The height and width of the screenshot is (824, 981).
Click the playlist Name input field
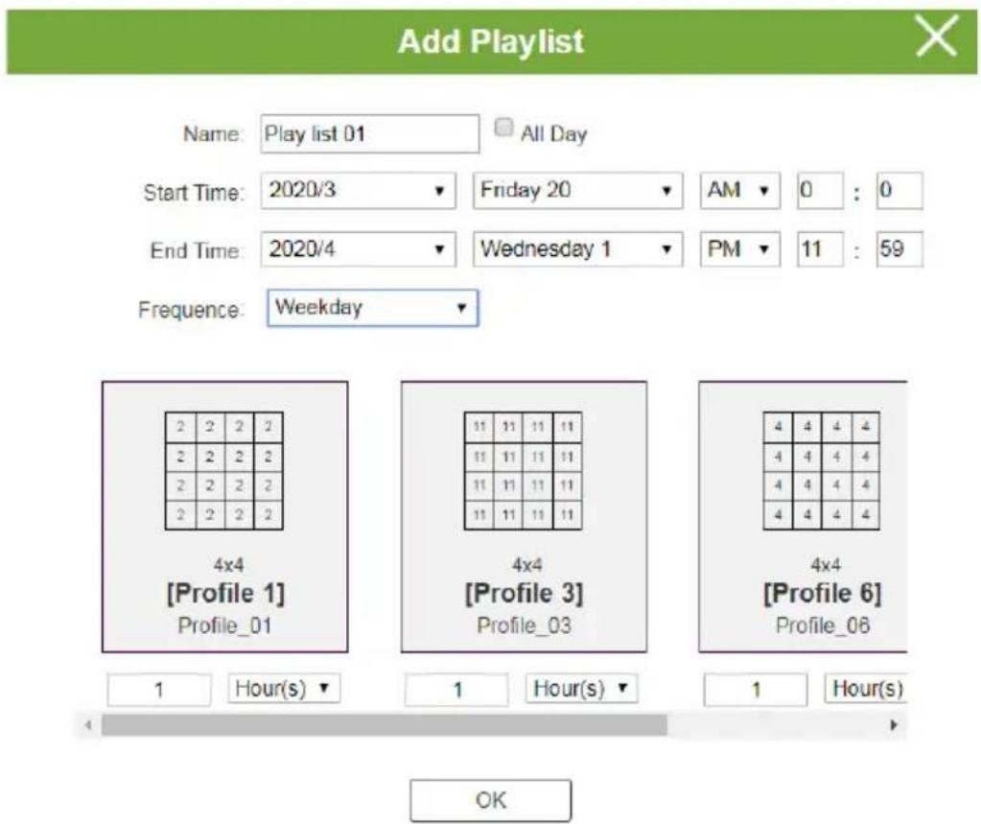pos(370,133)
